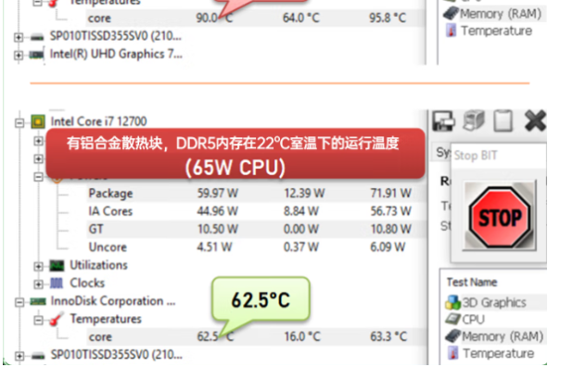573x367 pixels.
Task: Click the lower Temperature thermometer icon
Action: 453,353
